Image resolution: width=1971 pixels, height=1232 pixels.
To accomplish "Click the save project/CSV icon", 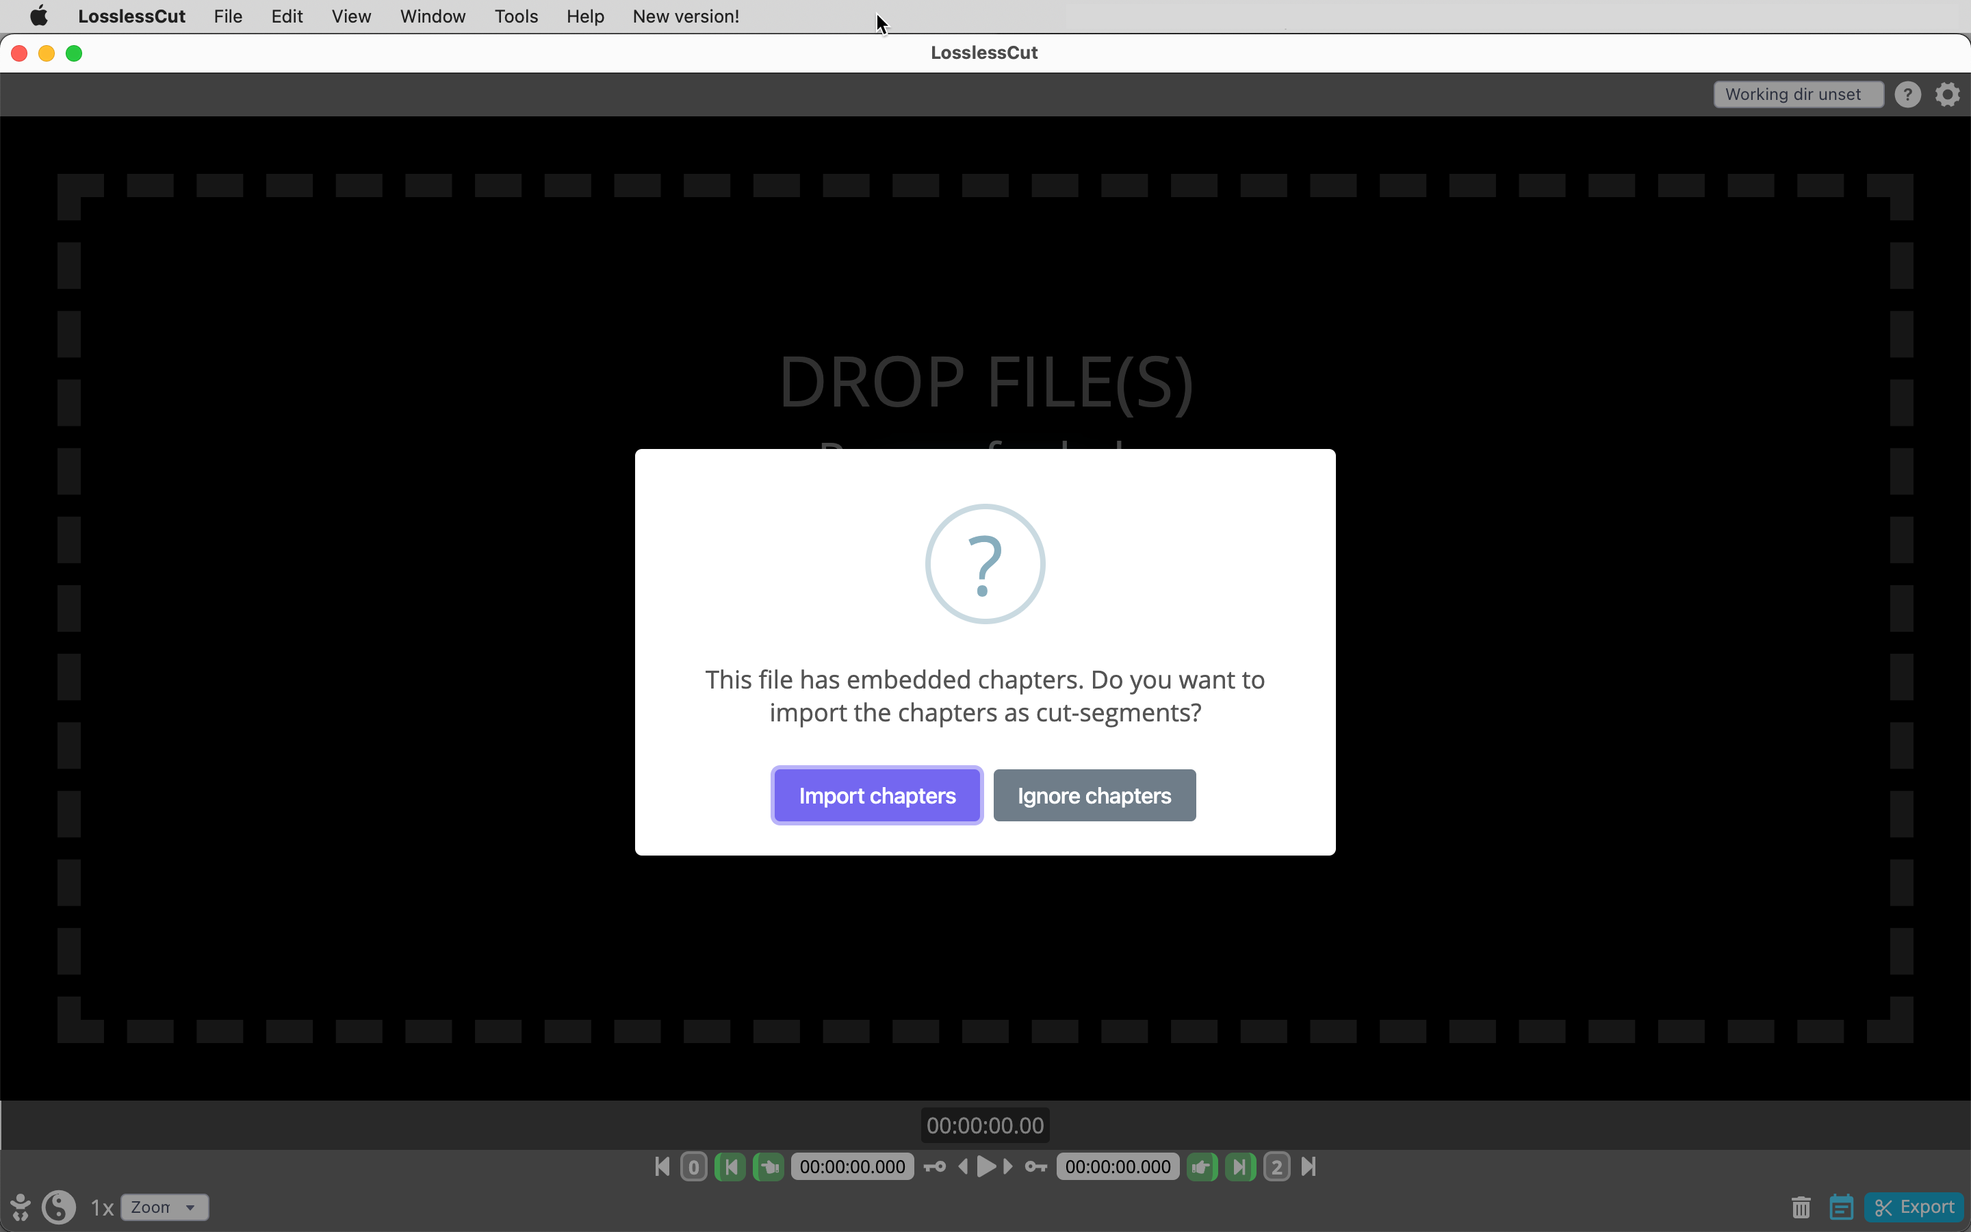I will click(x=1840, y=1207).
